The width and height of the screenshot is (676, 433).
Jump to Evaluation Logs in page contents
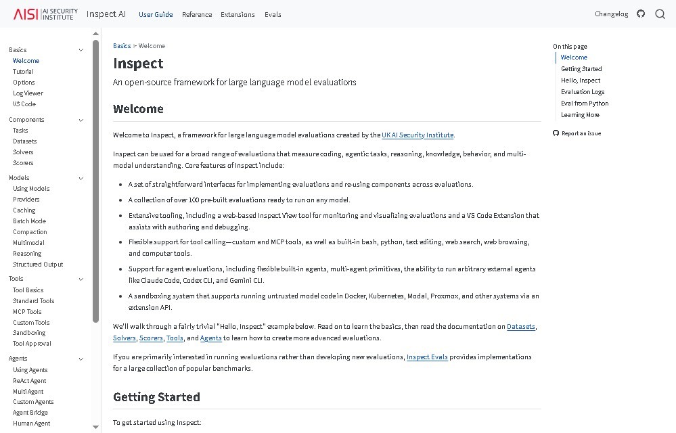583,92
